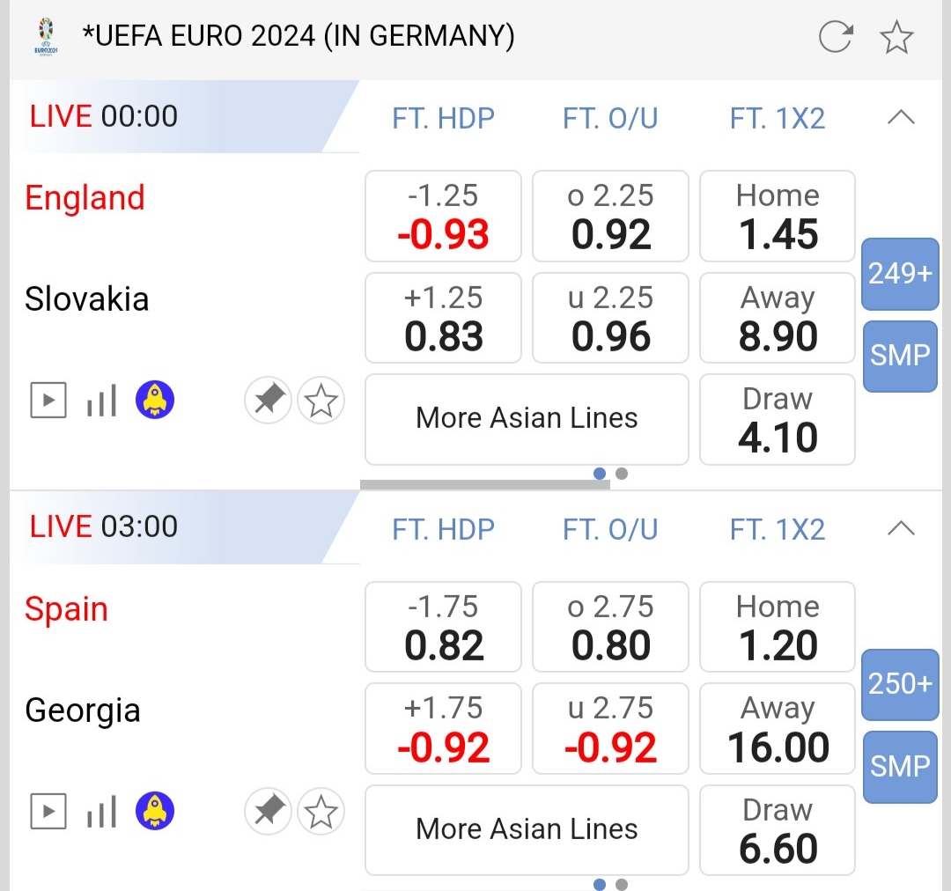Open statistics bars icon for England match

(101, 401)
